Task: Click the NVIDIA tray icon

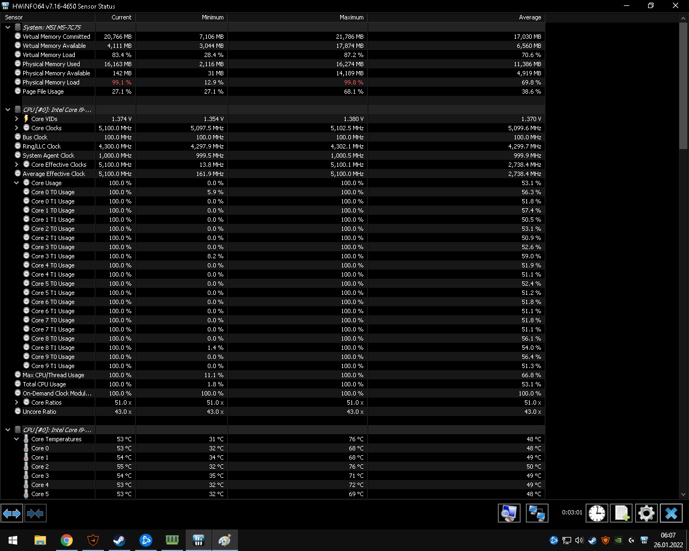Action: (x=618, y=540)
